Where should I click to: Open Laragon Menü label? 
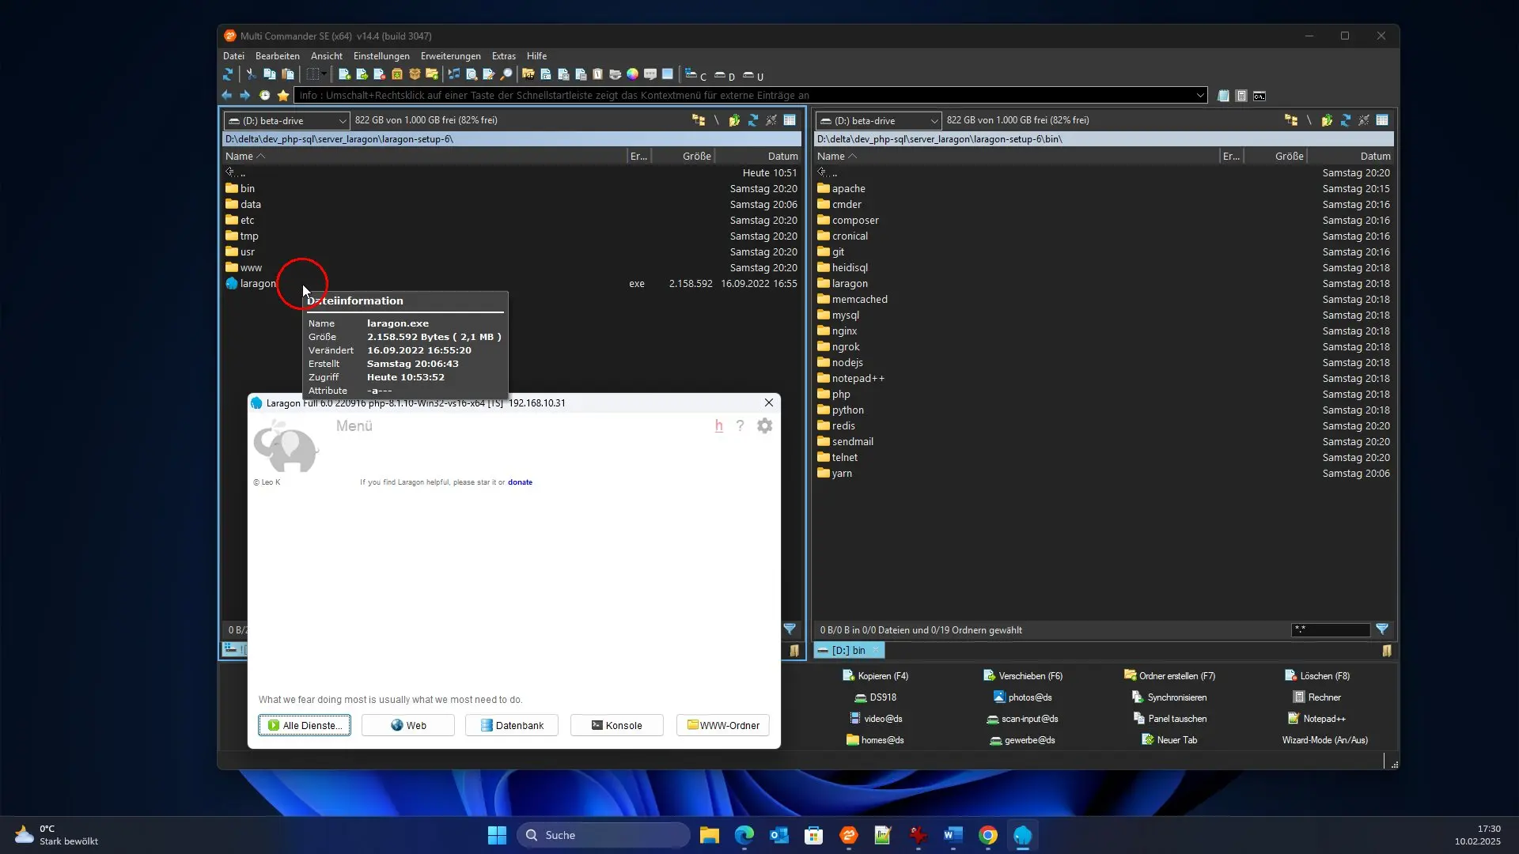click(x=354, y=426)
